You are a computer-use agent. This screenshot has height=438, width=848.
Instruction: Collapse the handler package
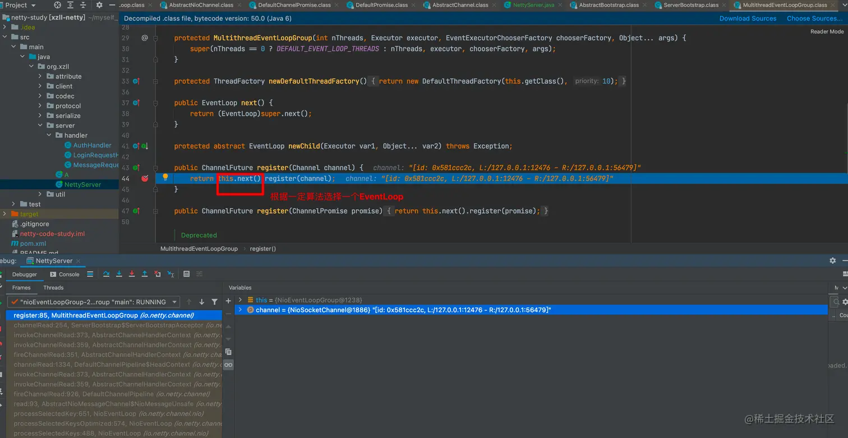49,135
